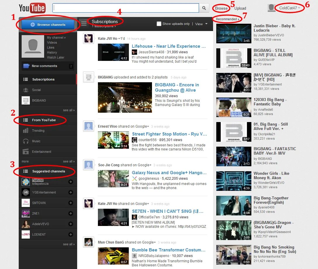Screen dimensions: 318x269
Task: Add 2NE1 channel with plus icon
Action: 70,213
